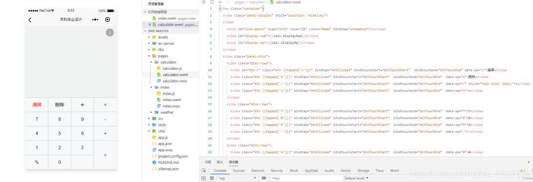533x182 pixels.
Task: Collapse the calculator folder
Action: click(x=152, y=62)
